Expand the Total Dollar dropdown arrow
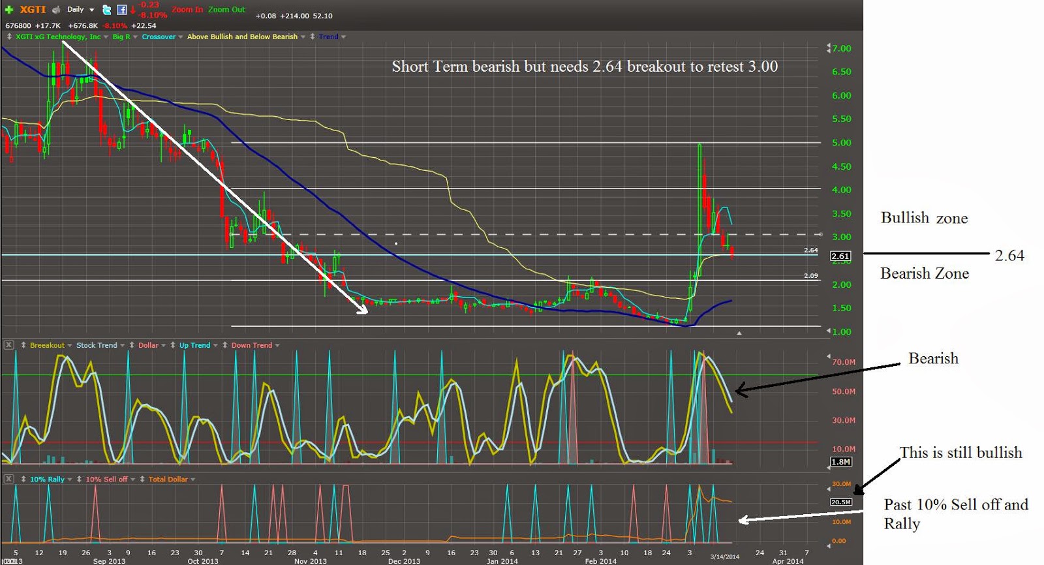Image resolution: width=1044 pixels, height=565 pixels. pos(192,480)
